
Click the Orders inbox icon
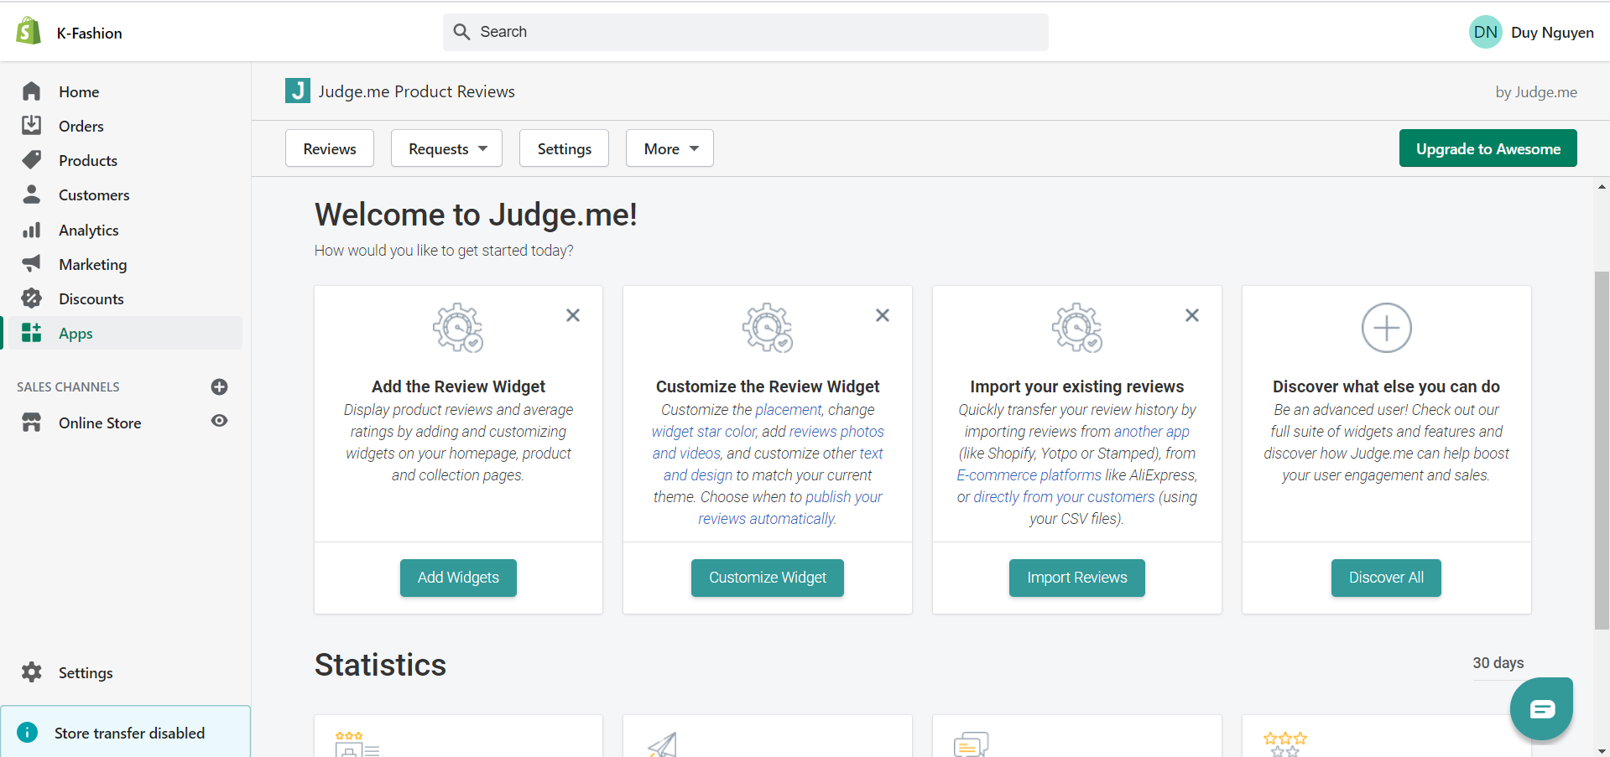click(32, 126)
